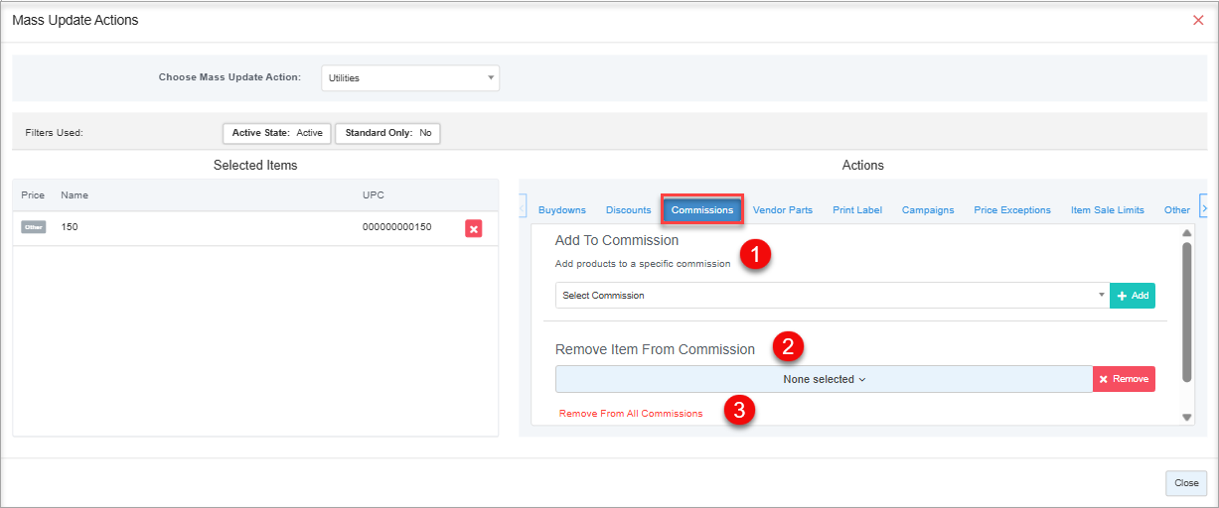
Task: Switch to the Discounts tab
Action: click(628, 210)
